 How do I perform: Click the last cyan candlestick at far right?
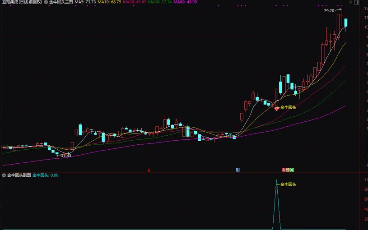pyautogui.click(x=346, y=23)
